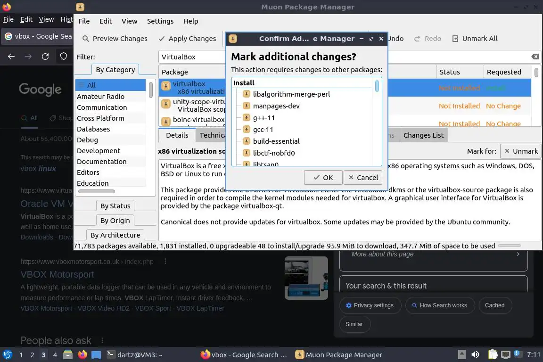Screen dimensions: 543x362
Task: Click Muon icon in the window title bar
Action: [80, 7]
